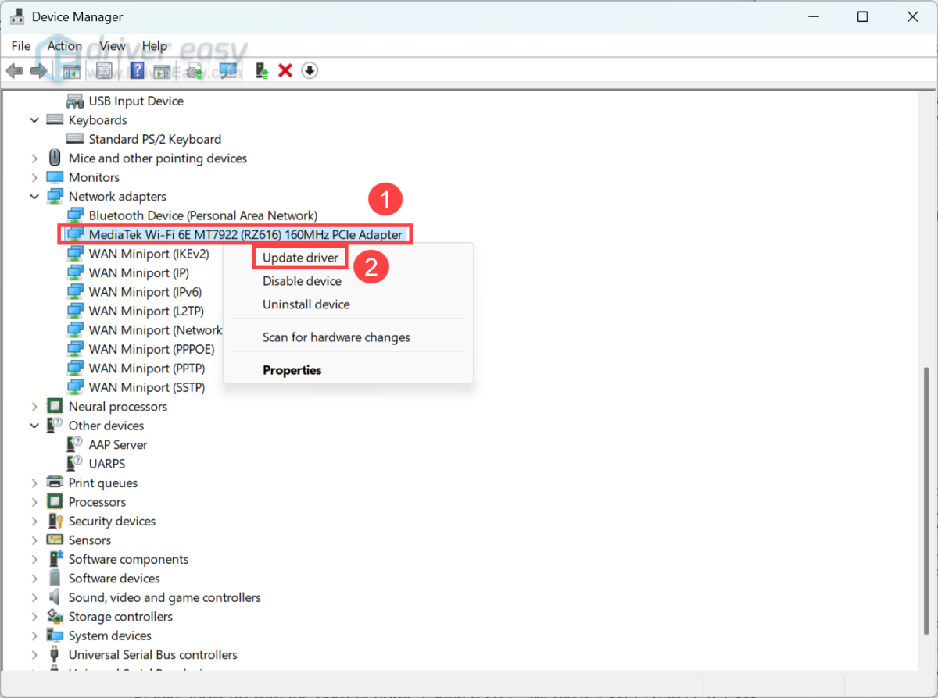938x698 pixels.
Task: Click the Standard PS/2 Keyboard device icon
Action: pyautogui.click(x=75, y=139)
